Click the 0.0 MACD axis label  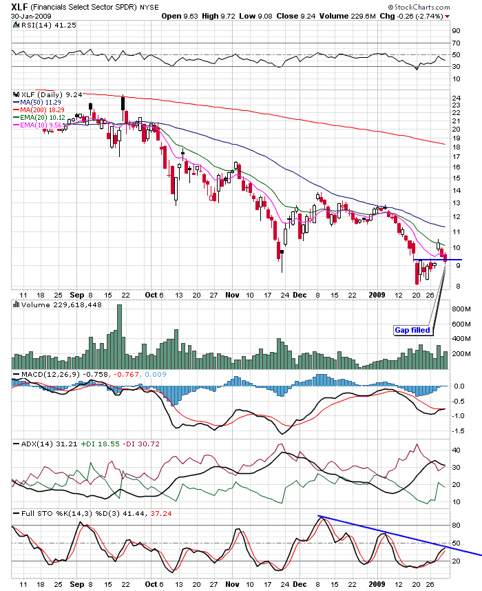coord(459,386)
